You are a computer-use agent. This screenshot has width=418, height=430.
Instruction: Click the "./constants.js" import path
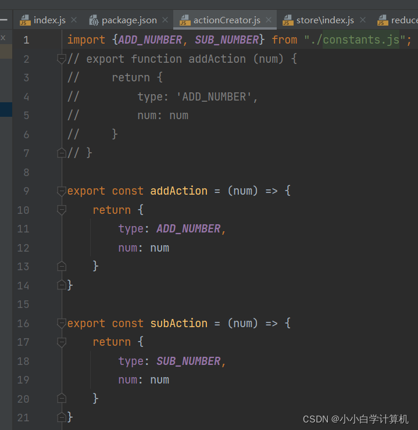click(355, 40)
